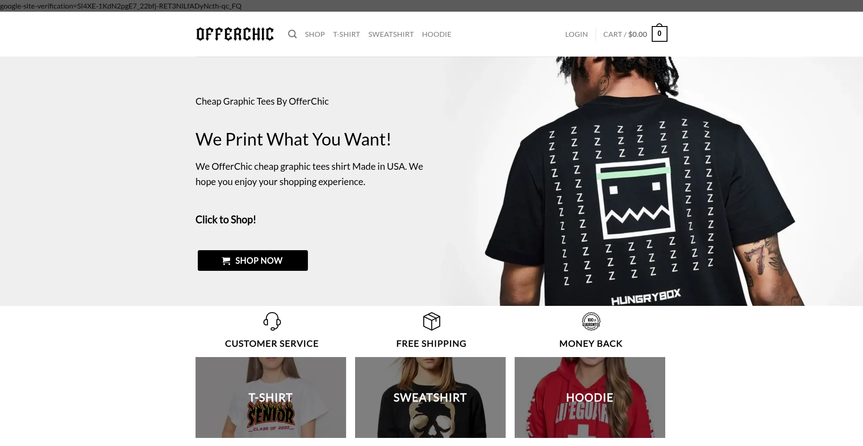Open search with the magnifier icon
This screenshot has height=446, width=863.
tap(292, 34)
